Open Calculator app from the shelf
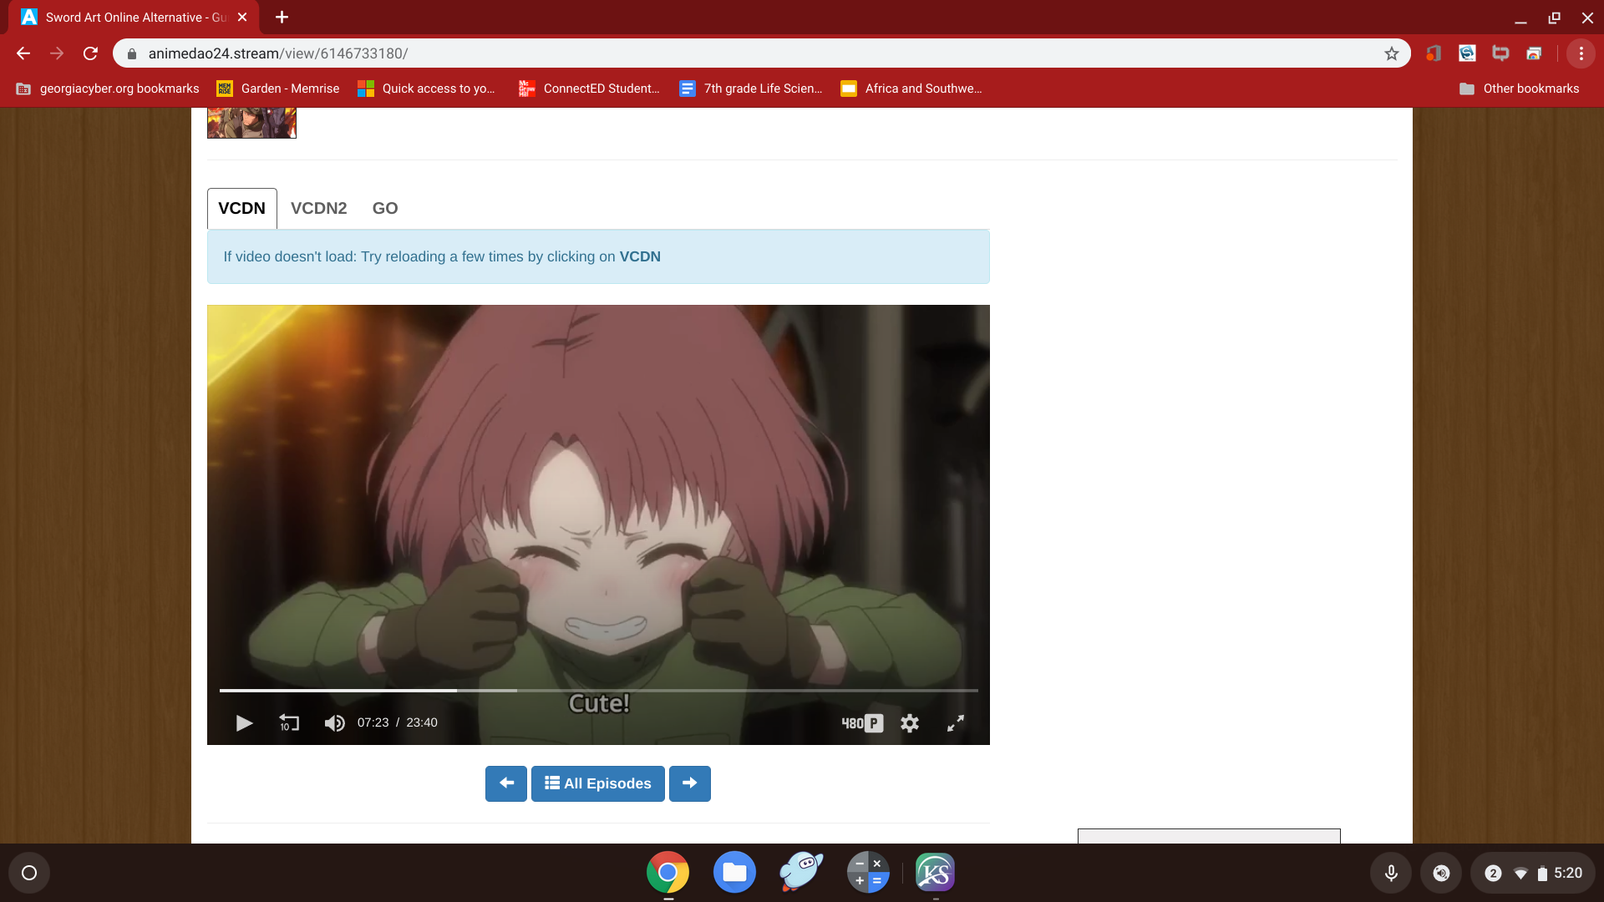The width and height of the screenshot is (1604, 902). 868,873
